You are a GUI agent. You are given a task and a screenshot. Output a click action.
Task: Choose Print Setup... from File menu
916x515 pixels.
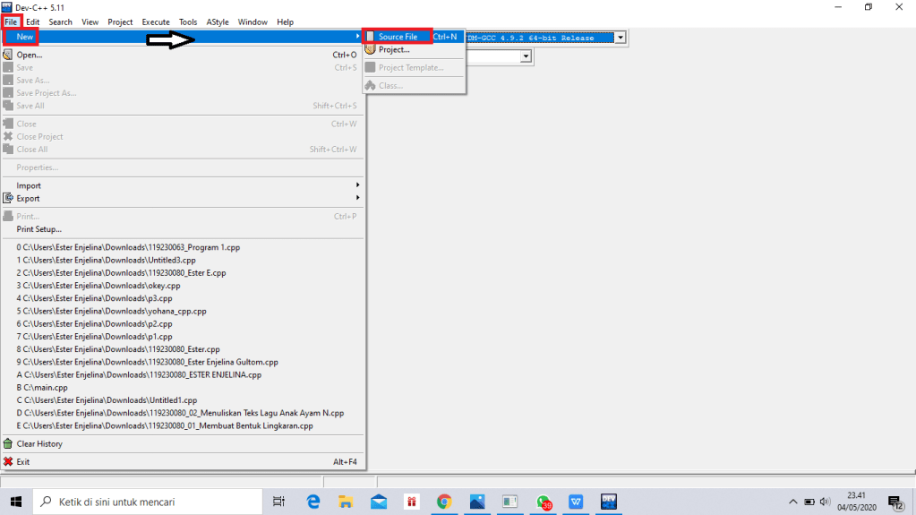[x=39, y=229]
